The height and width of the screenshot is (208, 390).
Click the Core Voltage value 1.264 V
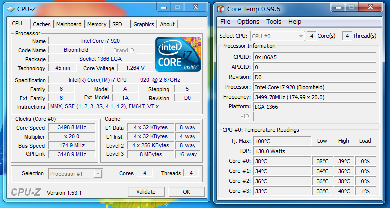135,68
